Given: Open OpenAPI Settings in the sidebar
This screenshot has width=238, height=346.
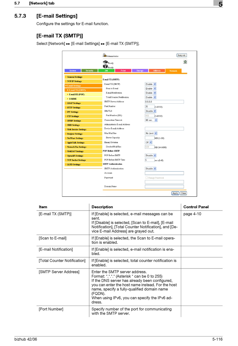Looking at the screenshot, I should [83, 156].
